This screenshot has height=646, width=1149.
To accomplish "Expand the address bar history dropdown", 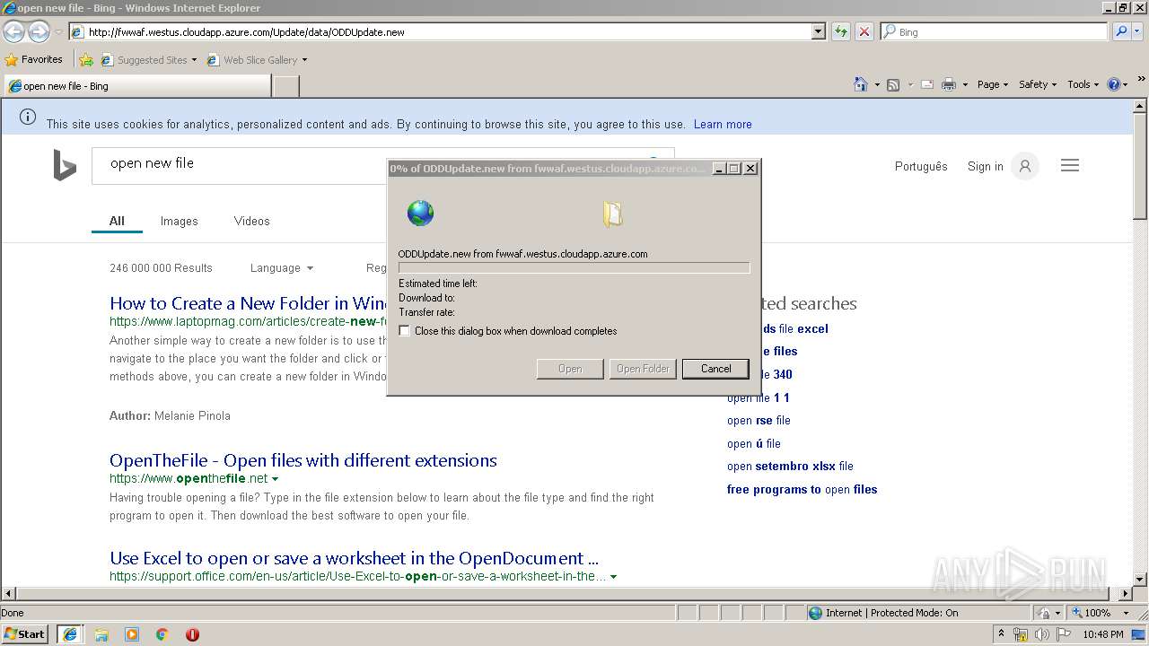I will pyautogui.click(x=818, y=31).
